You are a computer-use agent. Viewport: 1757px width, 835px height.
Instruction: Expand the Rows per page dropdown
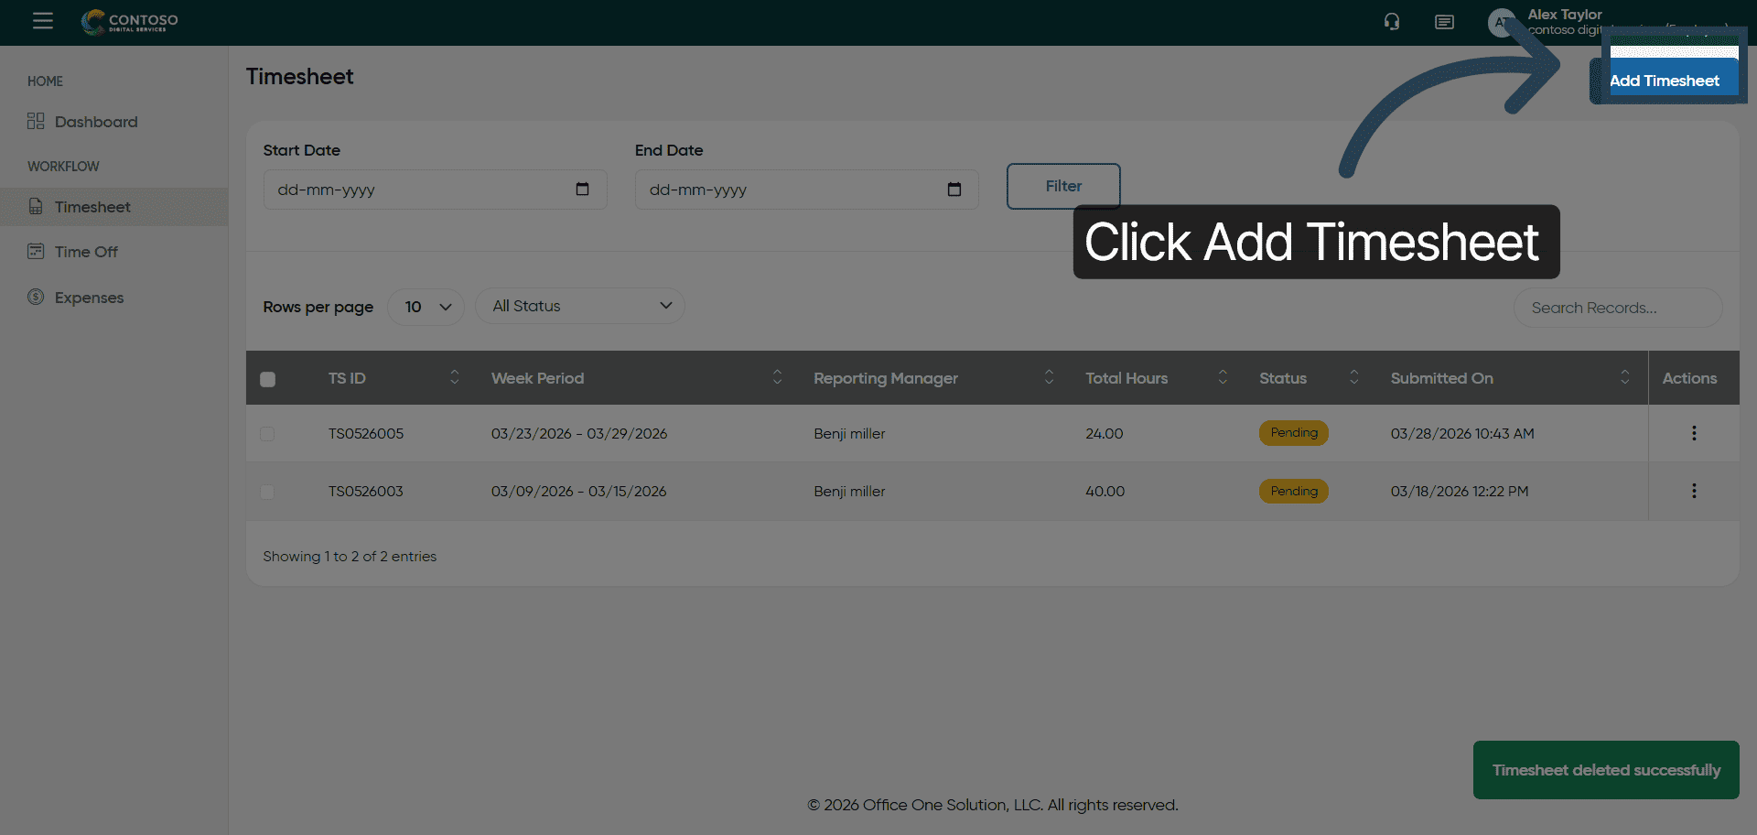[426, 307]
